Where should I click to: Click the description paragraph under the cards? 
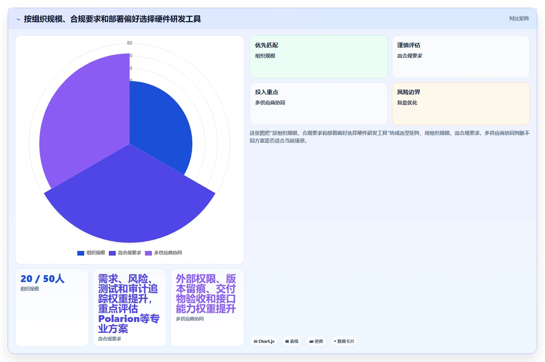[x=390, y=137]
